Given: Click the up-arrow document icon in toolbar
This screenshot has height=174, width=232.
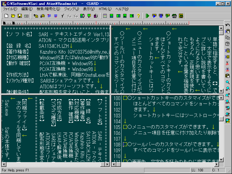Looking at the screenshot, I should (36, 16).
